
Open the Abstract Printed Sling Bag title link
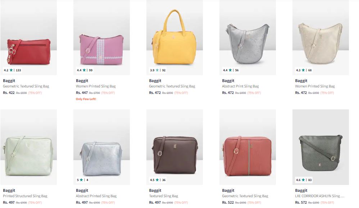96,196
